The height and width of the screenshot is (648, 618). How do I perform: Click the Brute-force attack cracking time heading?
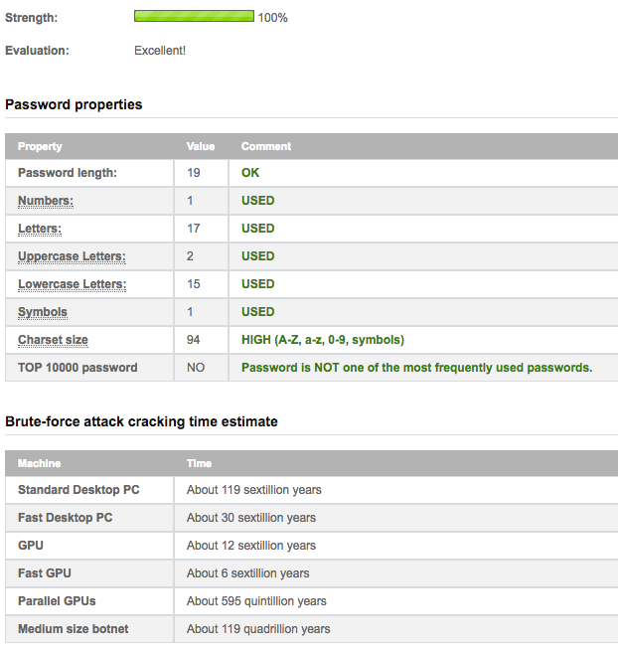pos(141,421)
